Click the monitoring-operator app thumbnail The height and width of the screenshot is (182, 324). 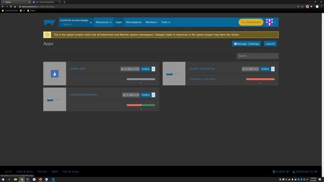pyautogui.click(x=55, y=100)
